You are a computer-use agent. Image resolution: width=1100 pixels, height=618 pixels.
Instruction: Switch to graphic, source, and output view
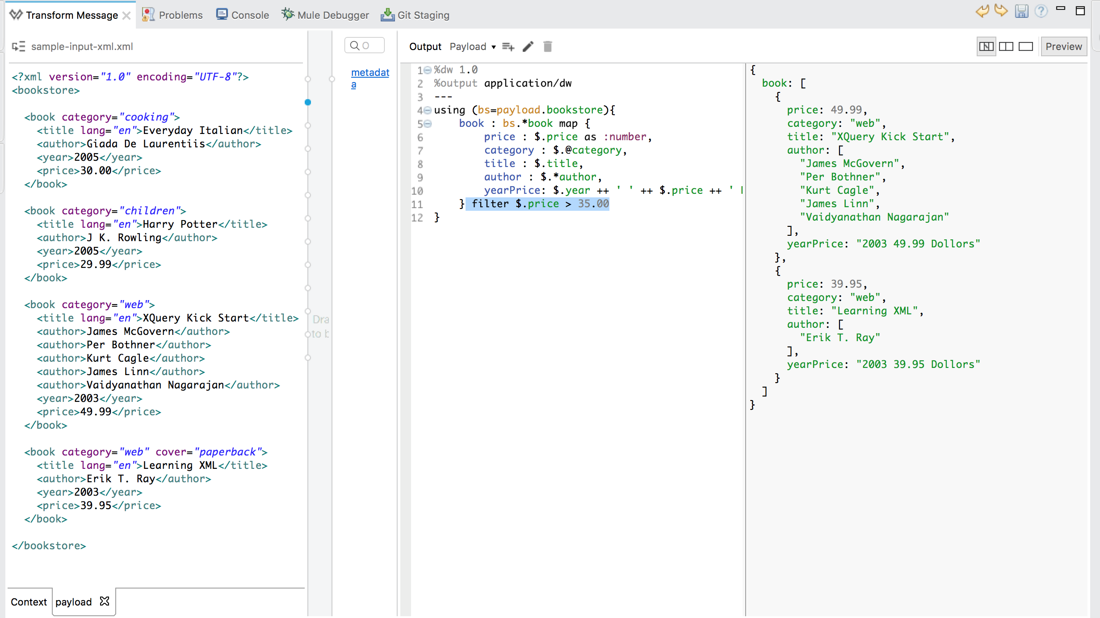click(x=986, y=46)
